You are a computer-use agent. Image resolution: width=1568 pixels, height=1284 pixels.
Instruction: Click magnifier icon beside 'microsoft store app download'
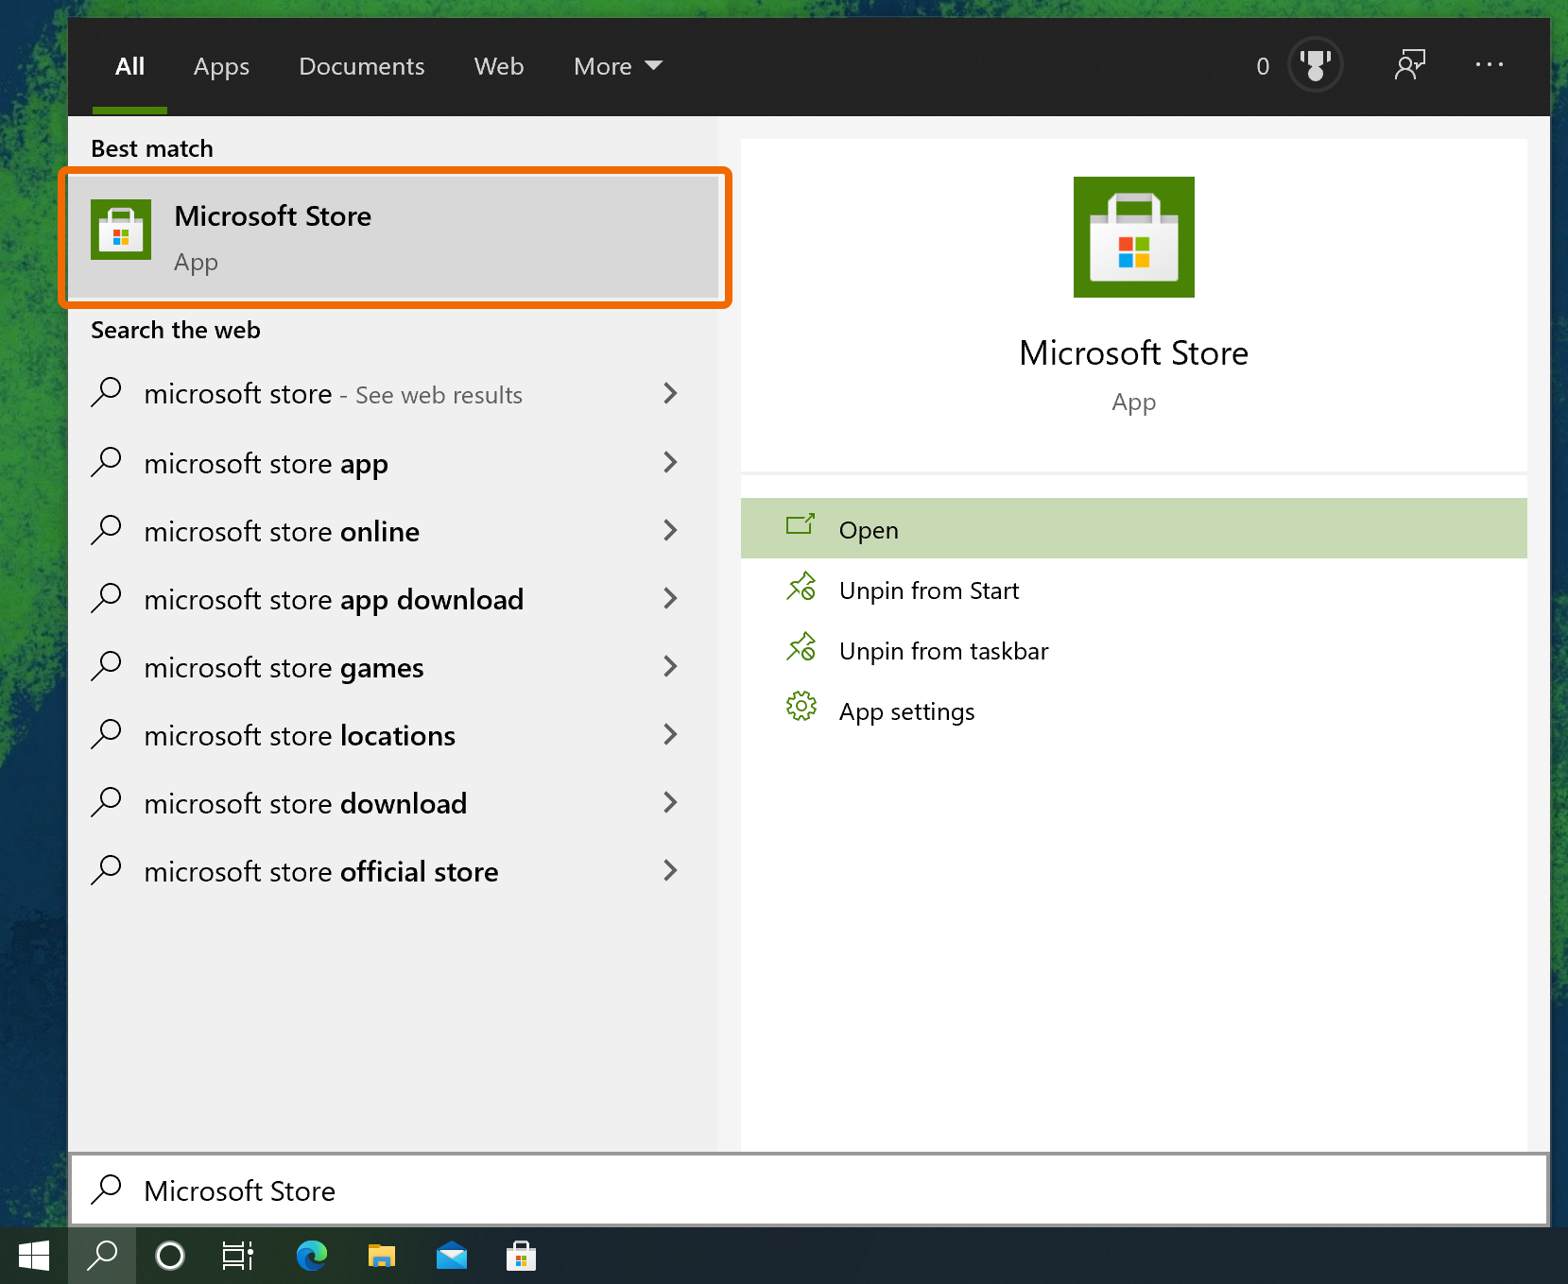click(106, 598)
